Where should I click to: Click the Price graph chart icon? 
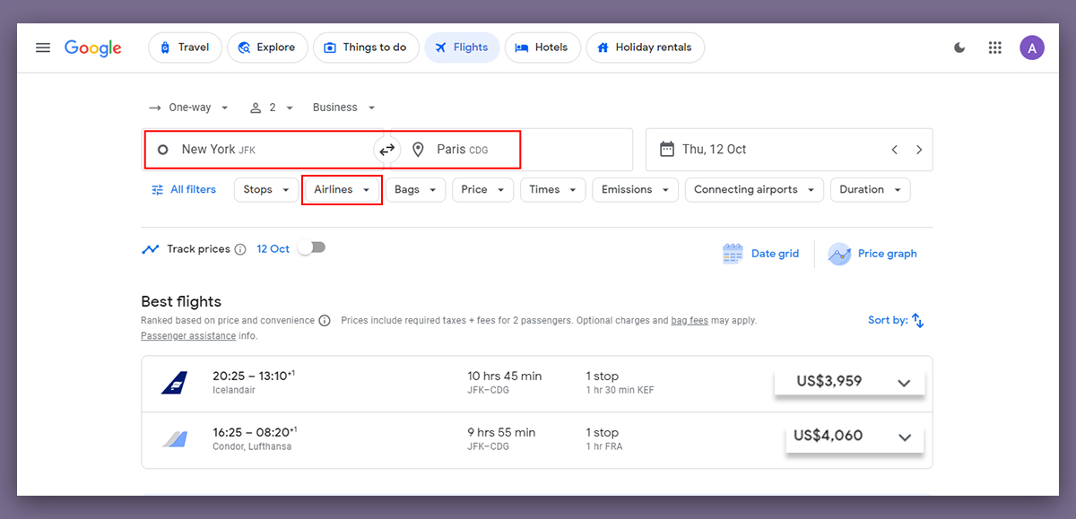pyautogui.click(x=839, y=254)
